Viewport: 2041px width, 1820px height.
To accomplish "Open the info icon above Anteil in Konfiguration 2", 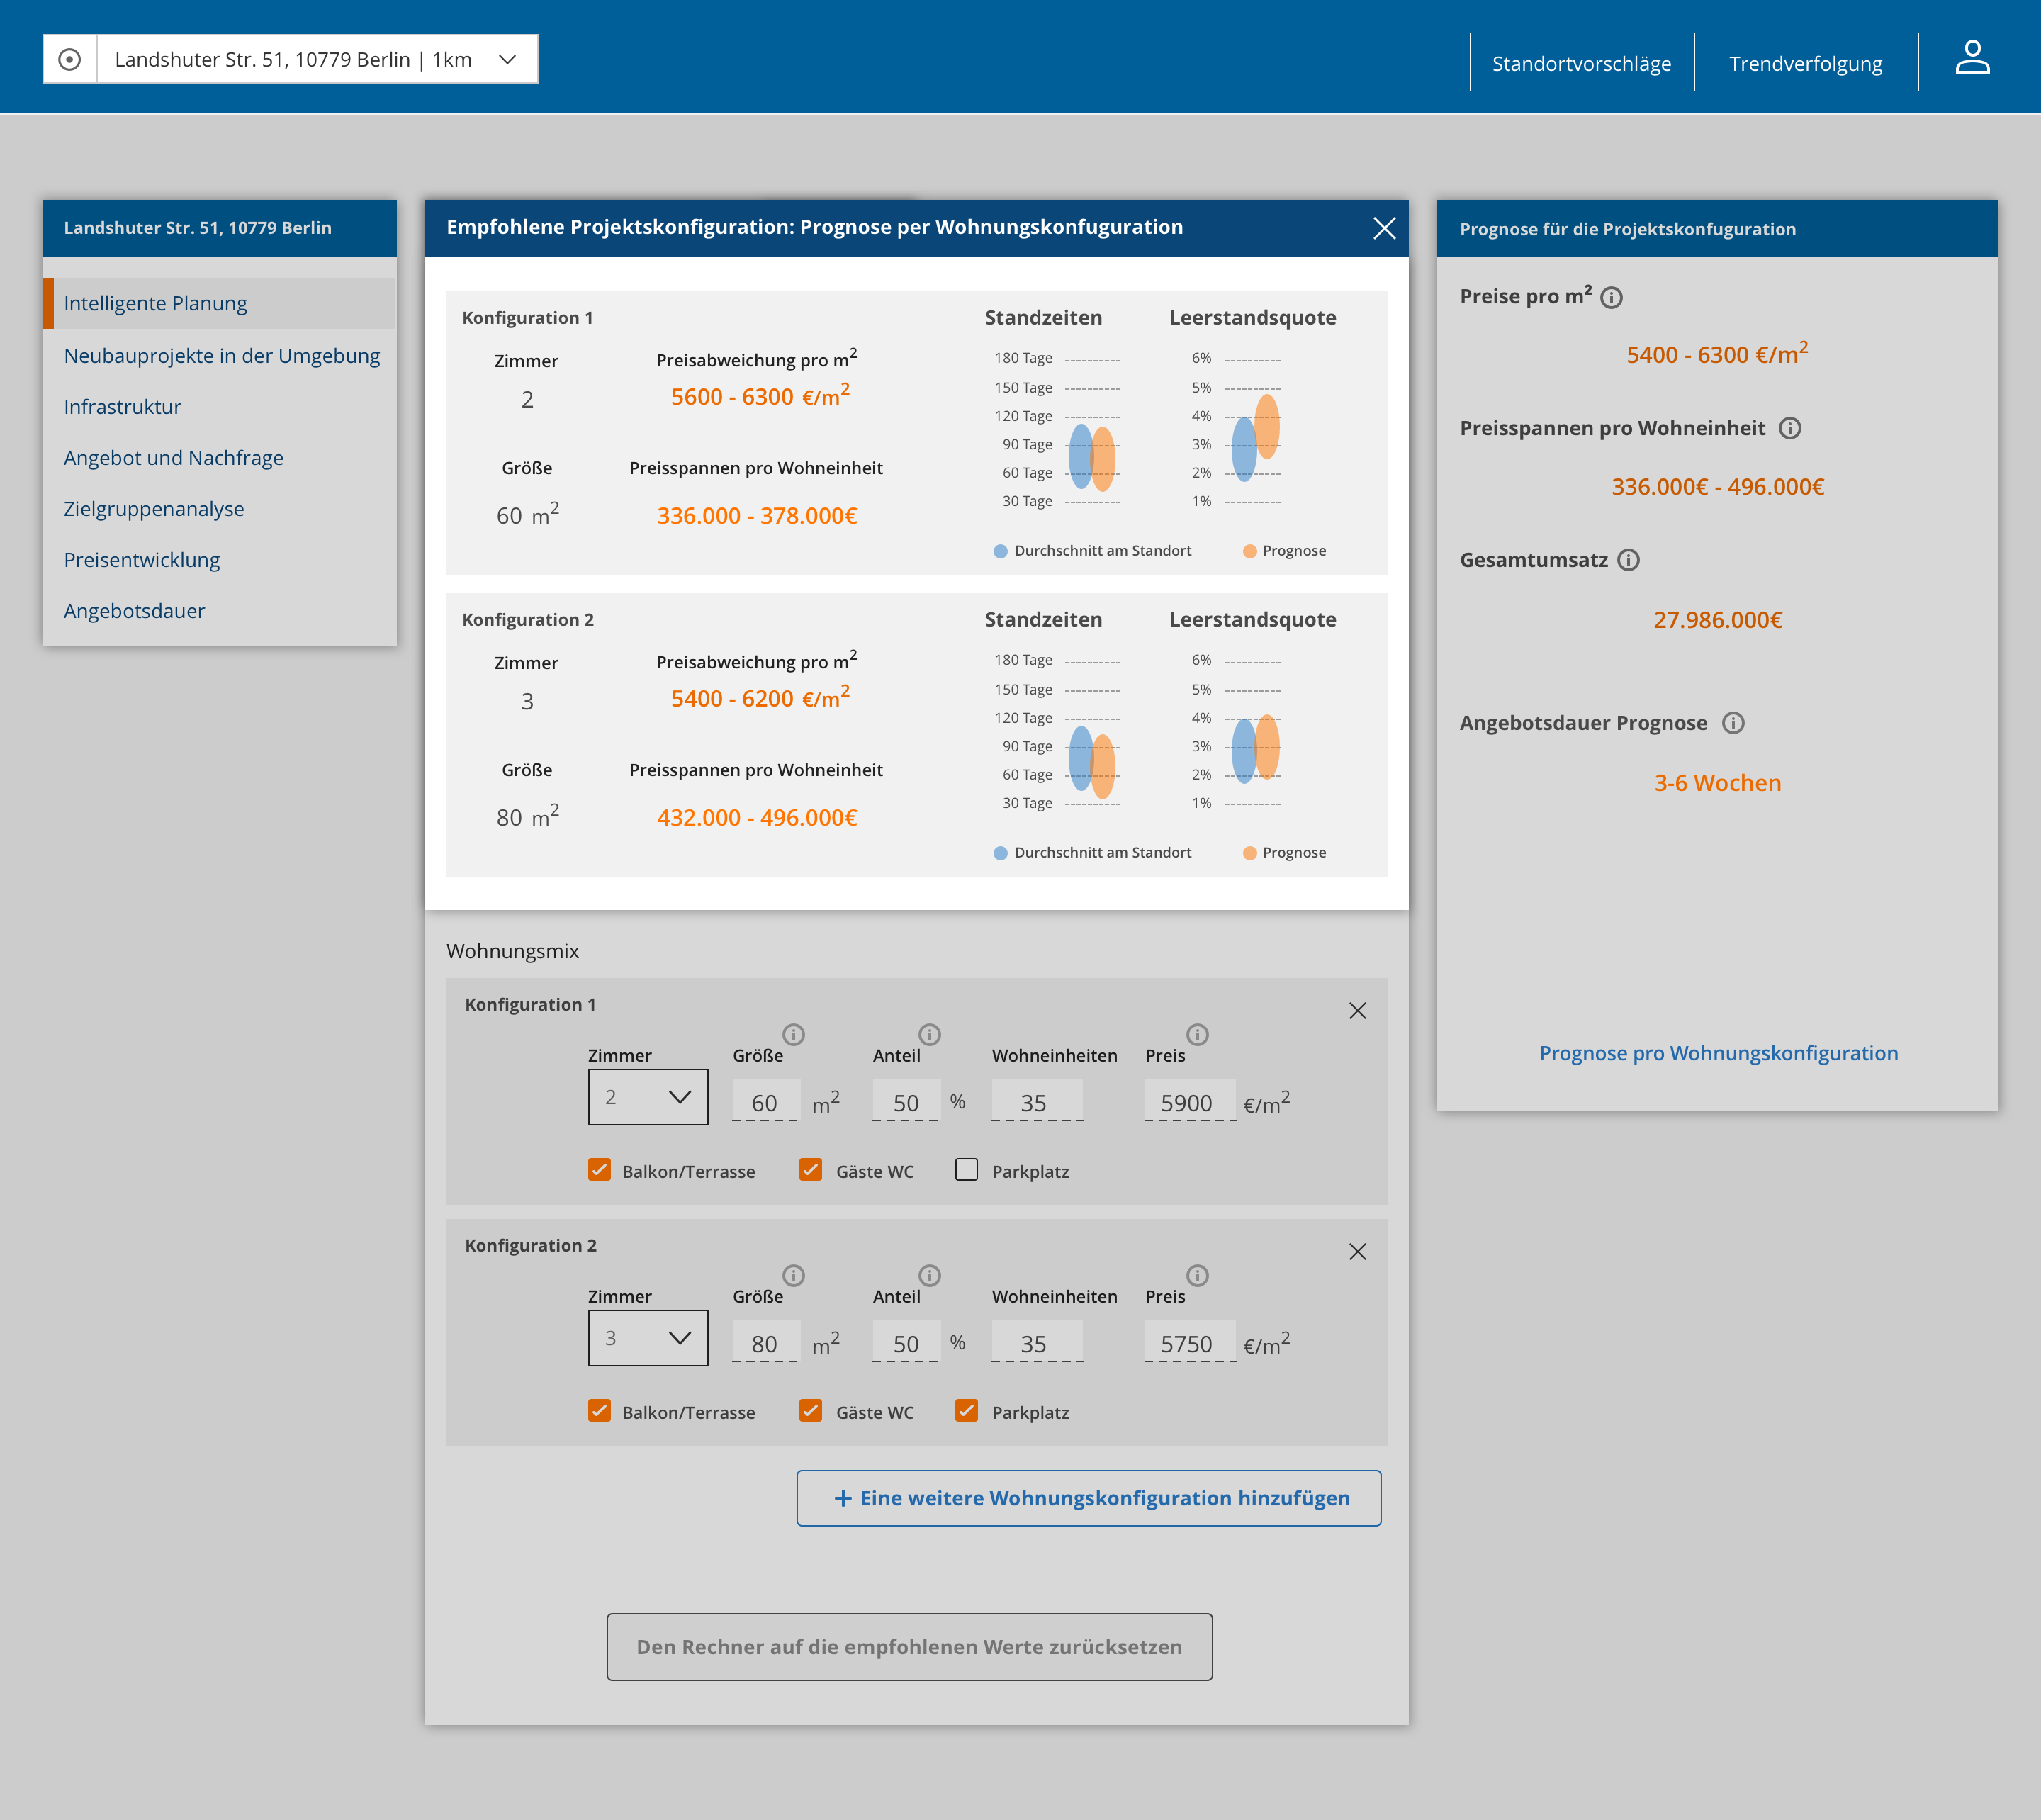I will pyautogui.click(x=929, y=1276).
